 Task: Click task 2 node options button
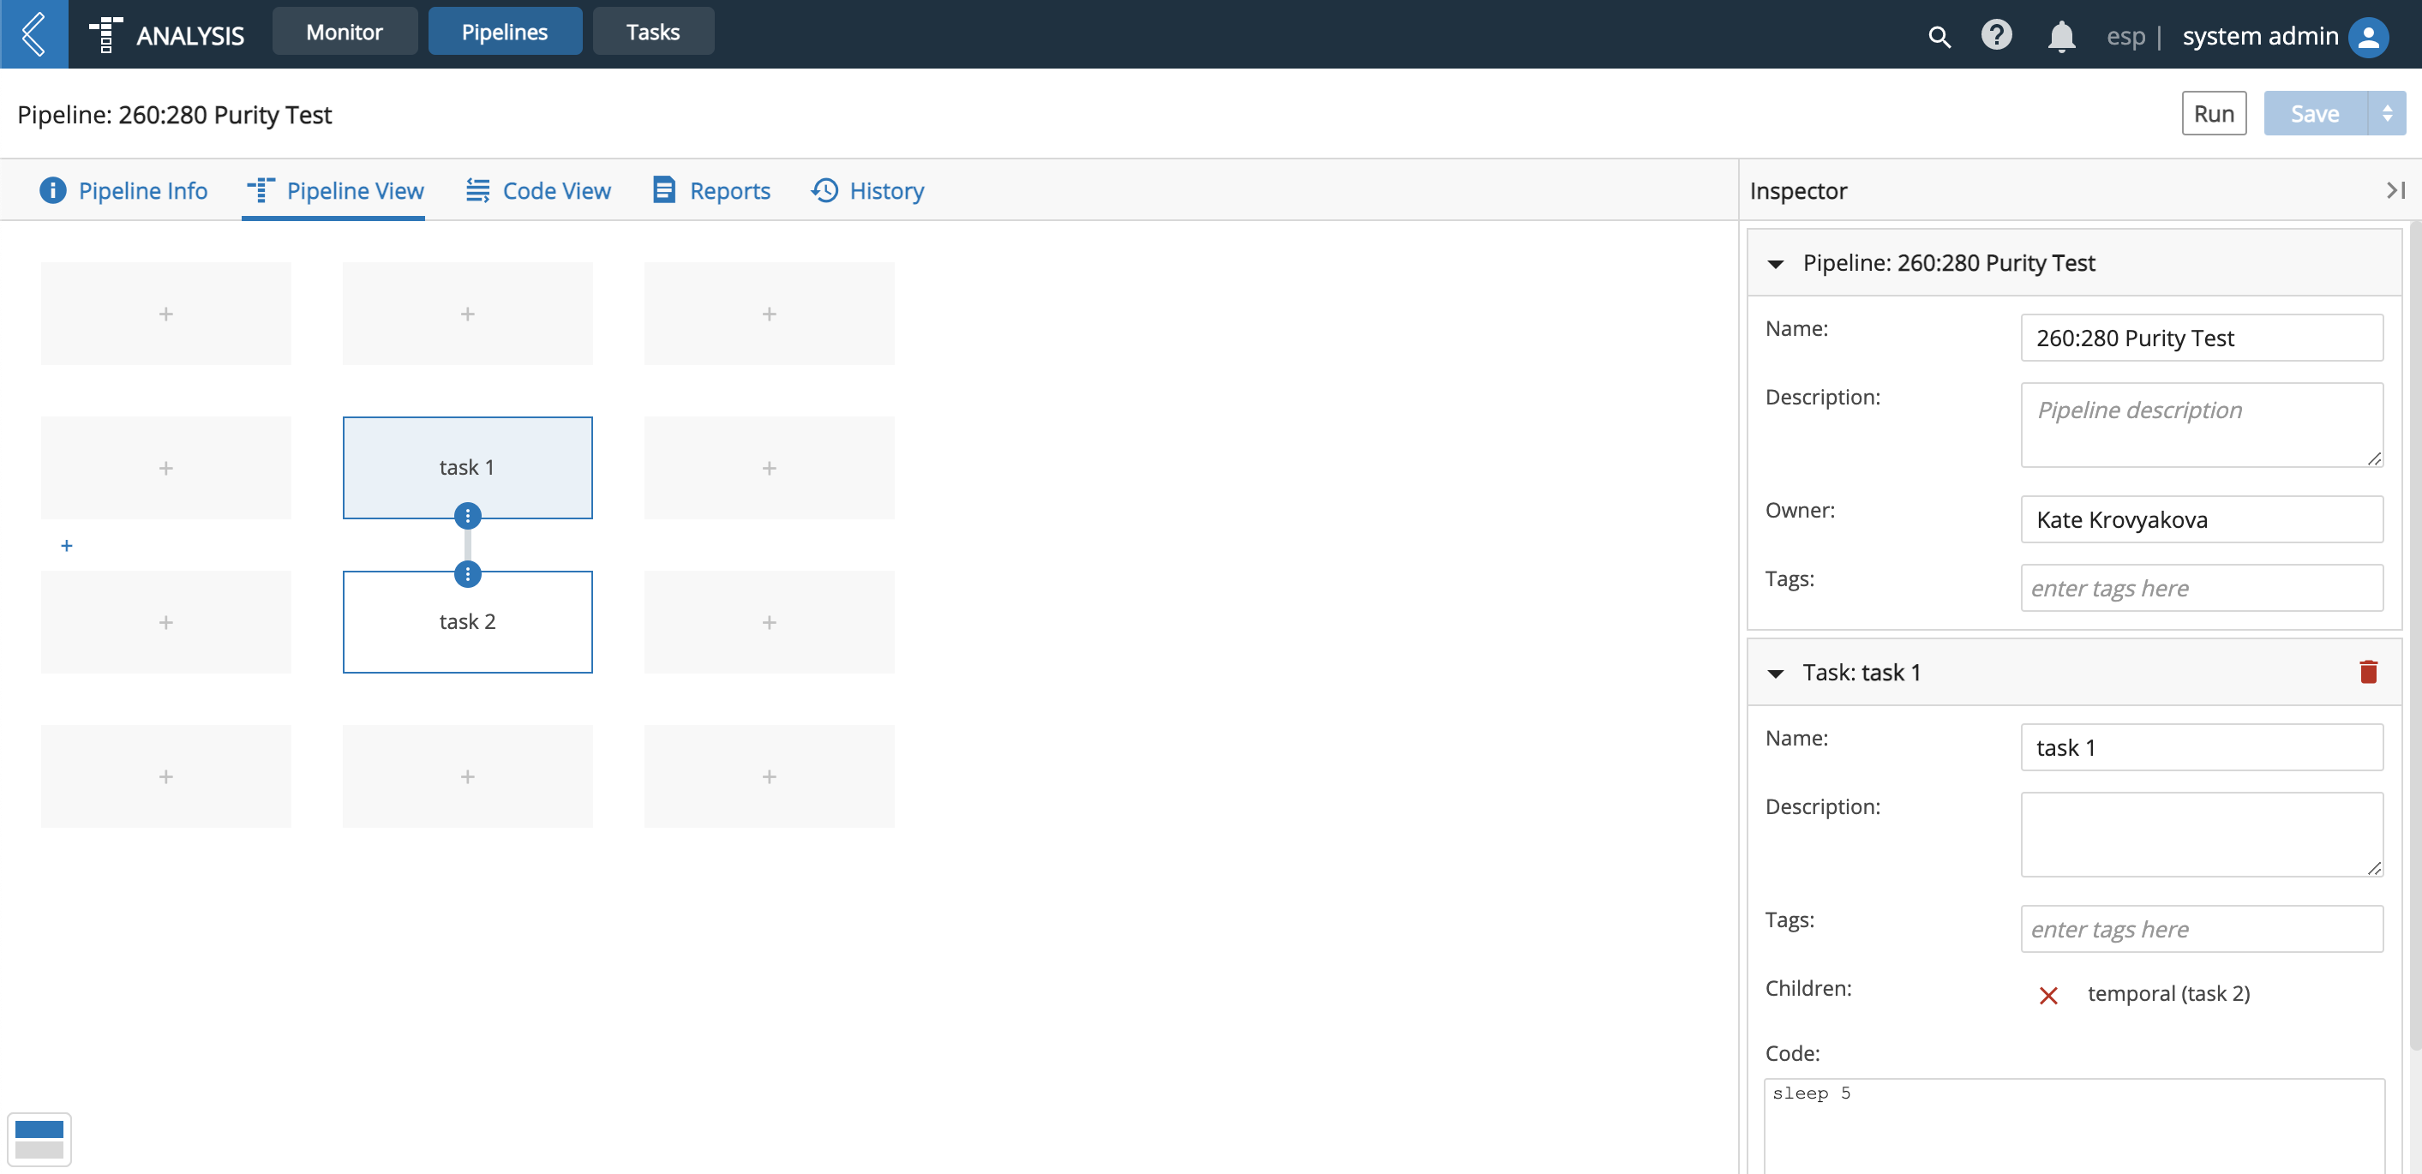click(x=466, y=573)
